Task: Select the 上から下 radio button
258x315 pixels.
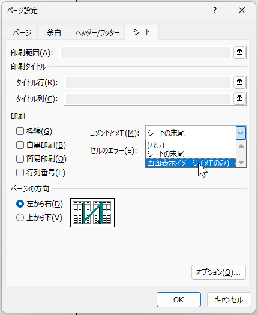Action: click(20, 218)
